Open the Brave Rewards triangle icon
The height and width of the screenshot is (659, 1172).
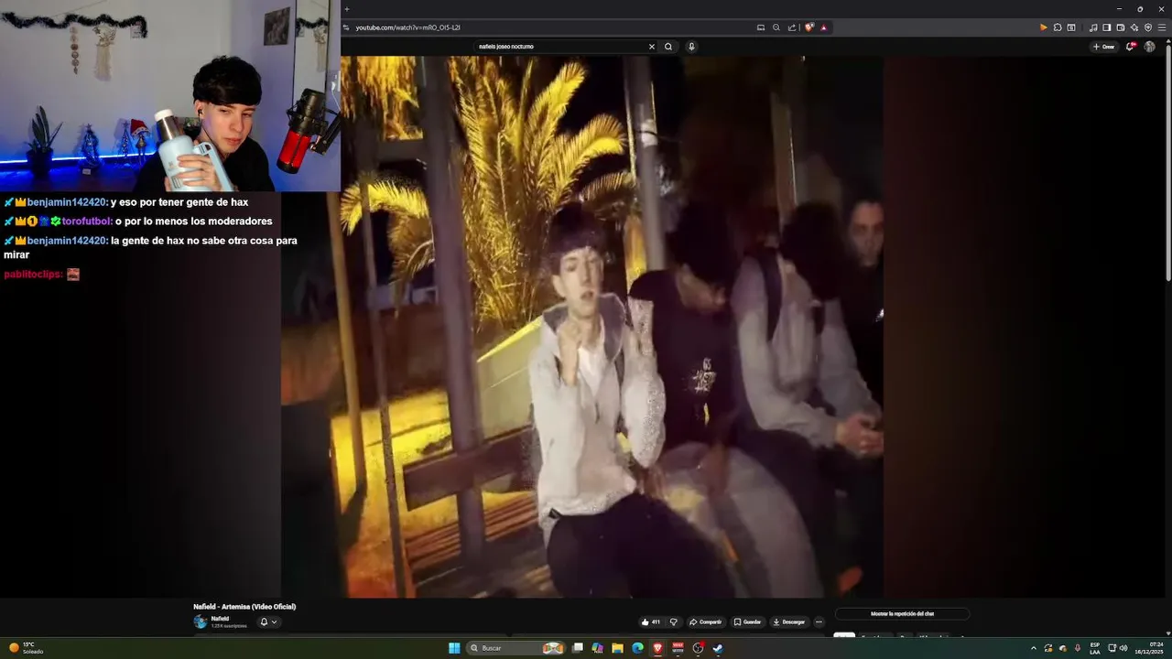click(x=824, y=27)
